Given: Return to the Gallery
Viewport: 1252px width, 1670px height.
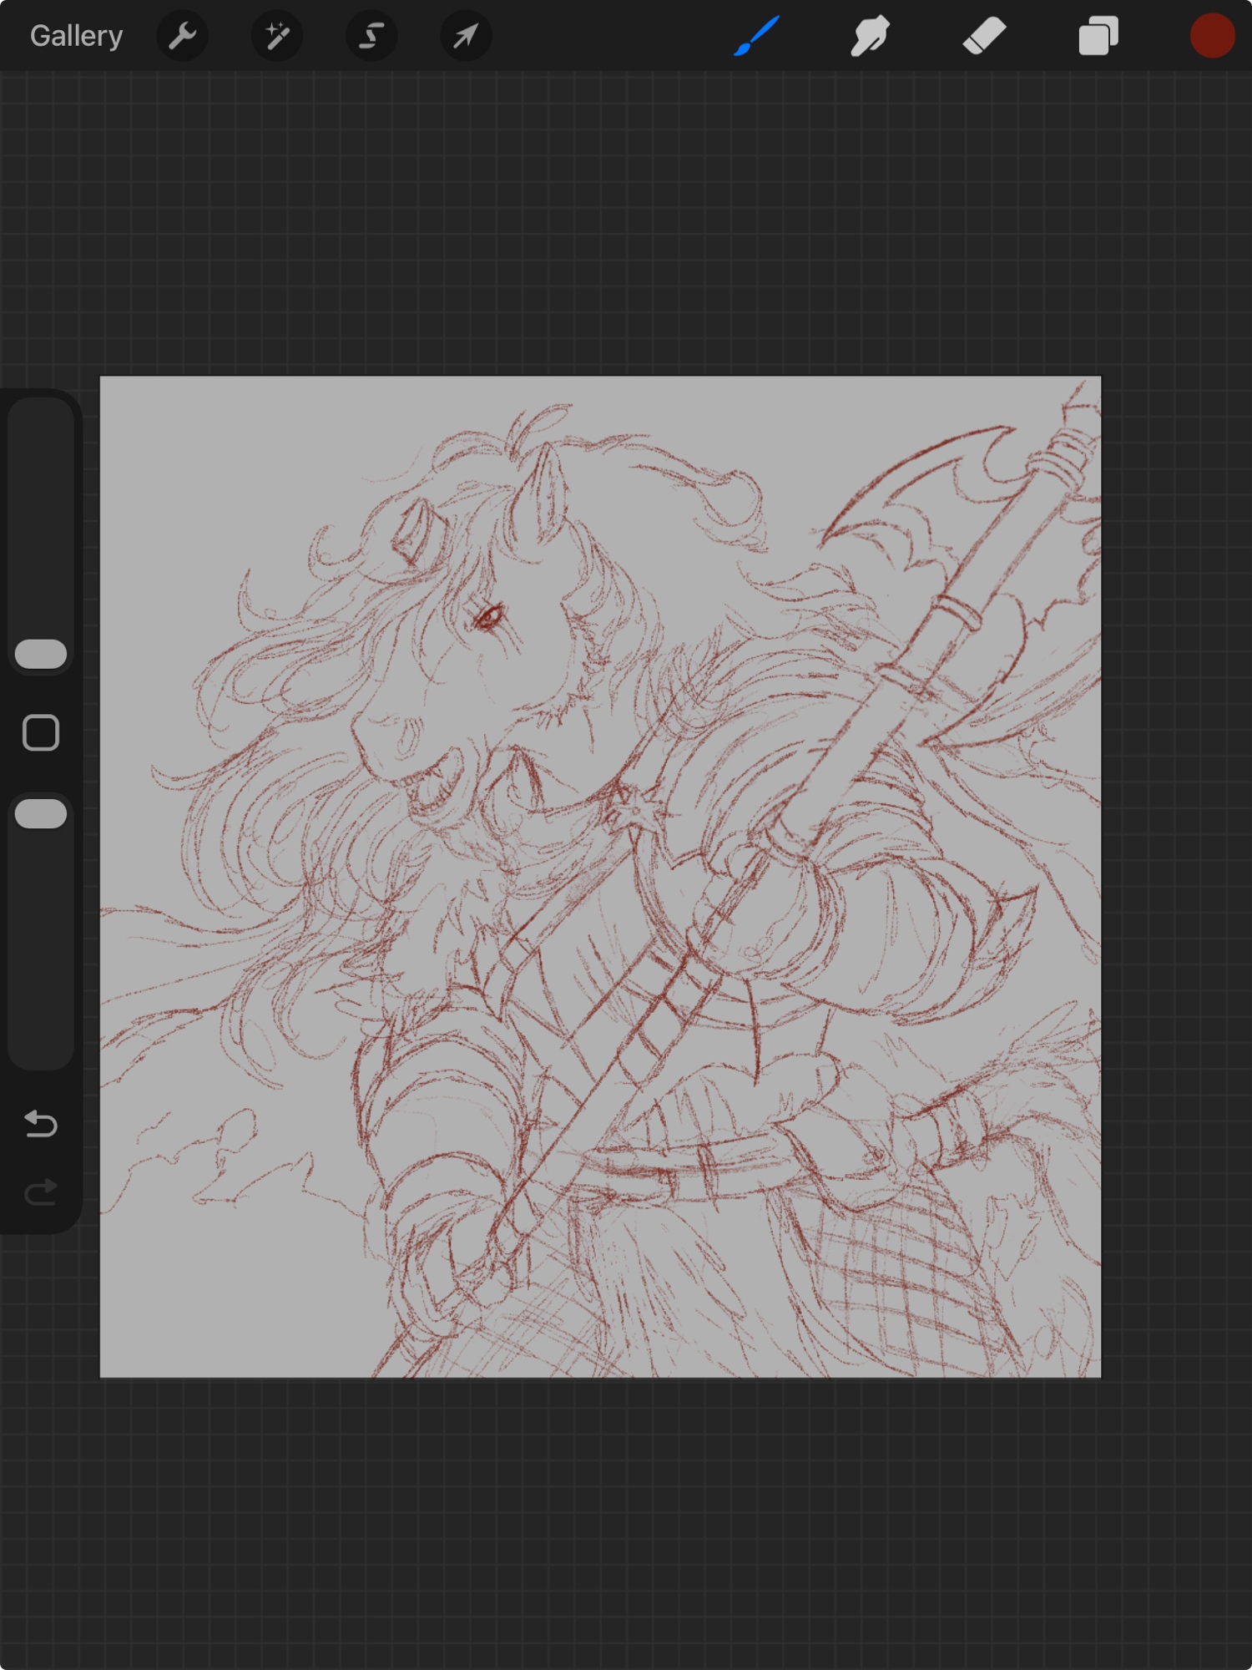Looking at the screenshot, I should [76, 36].
